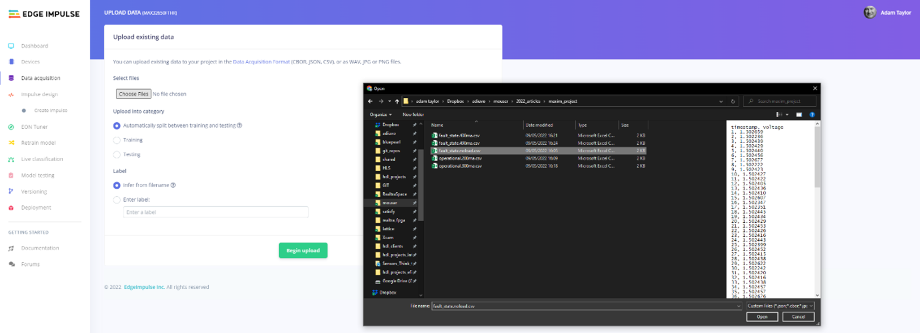
Task: Select the Training upload category
Action: point(117,140)
